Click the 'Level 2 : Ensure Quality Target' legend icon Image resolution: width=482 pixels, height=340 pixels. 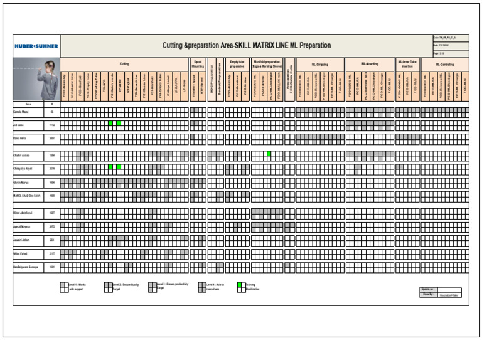(x=108, y=287)
